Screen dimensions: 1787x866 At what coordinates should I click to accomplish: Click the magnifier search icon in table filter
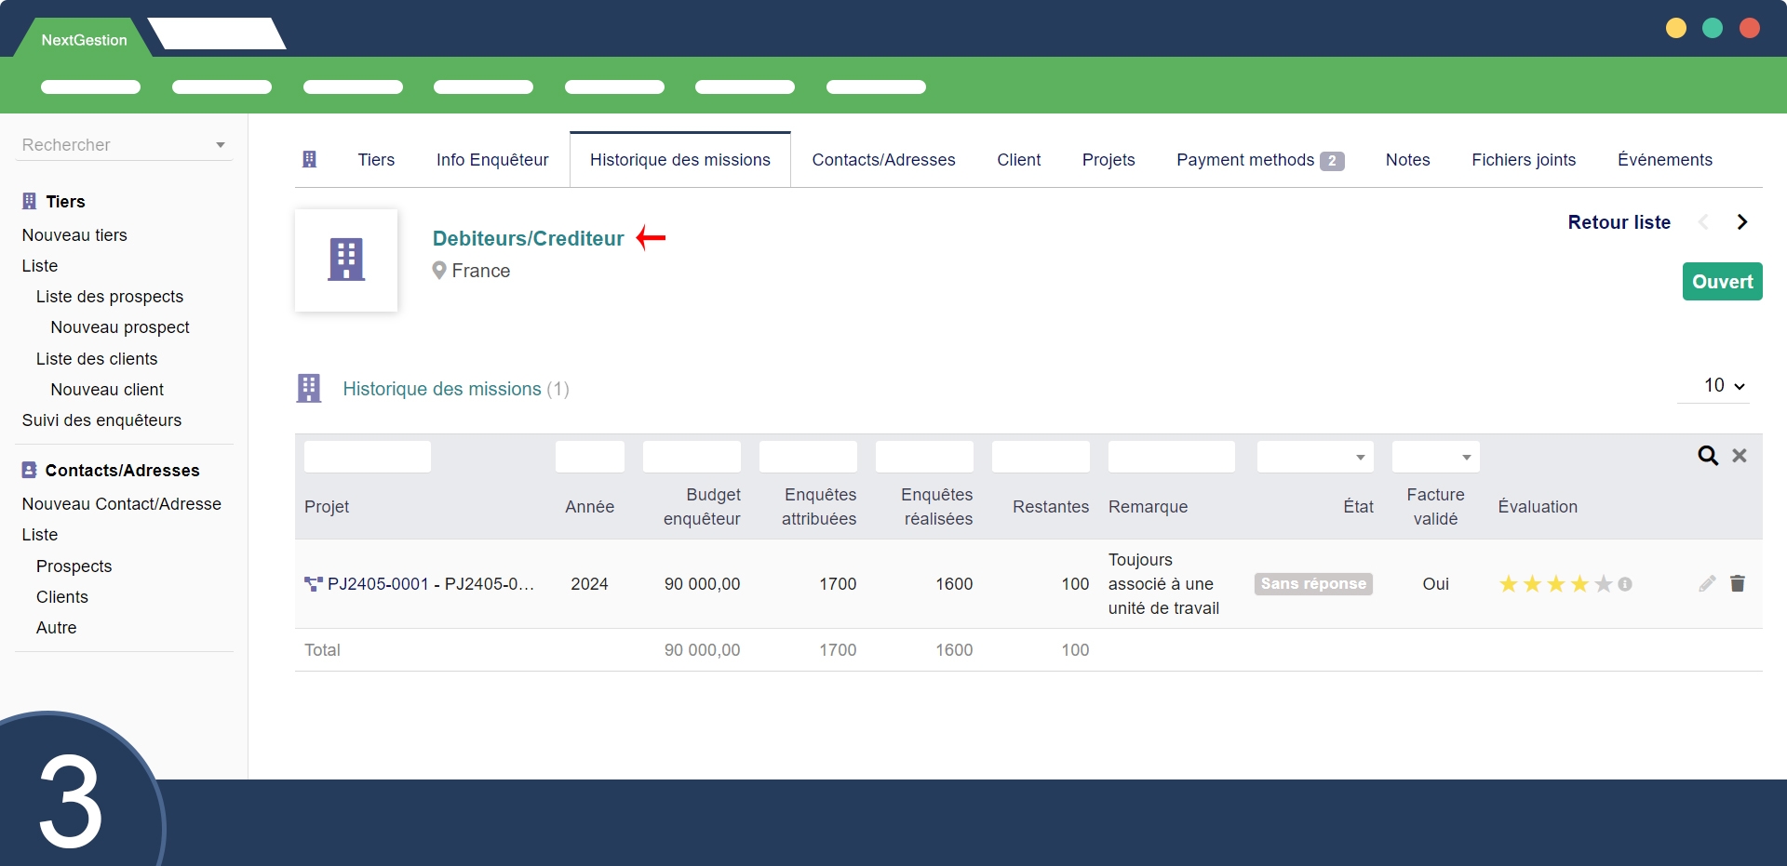[x=1707, y=456]
